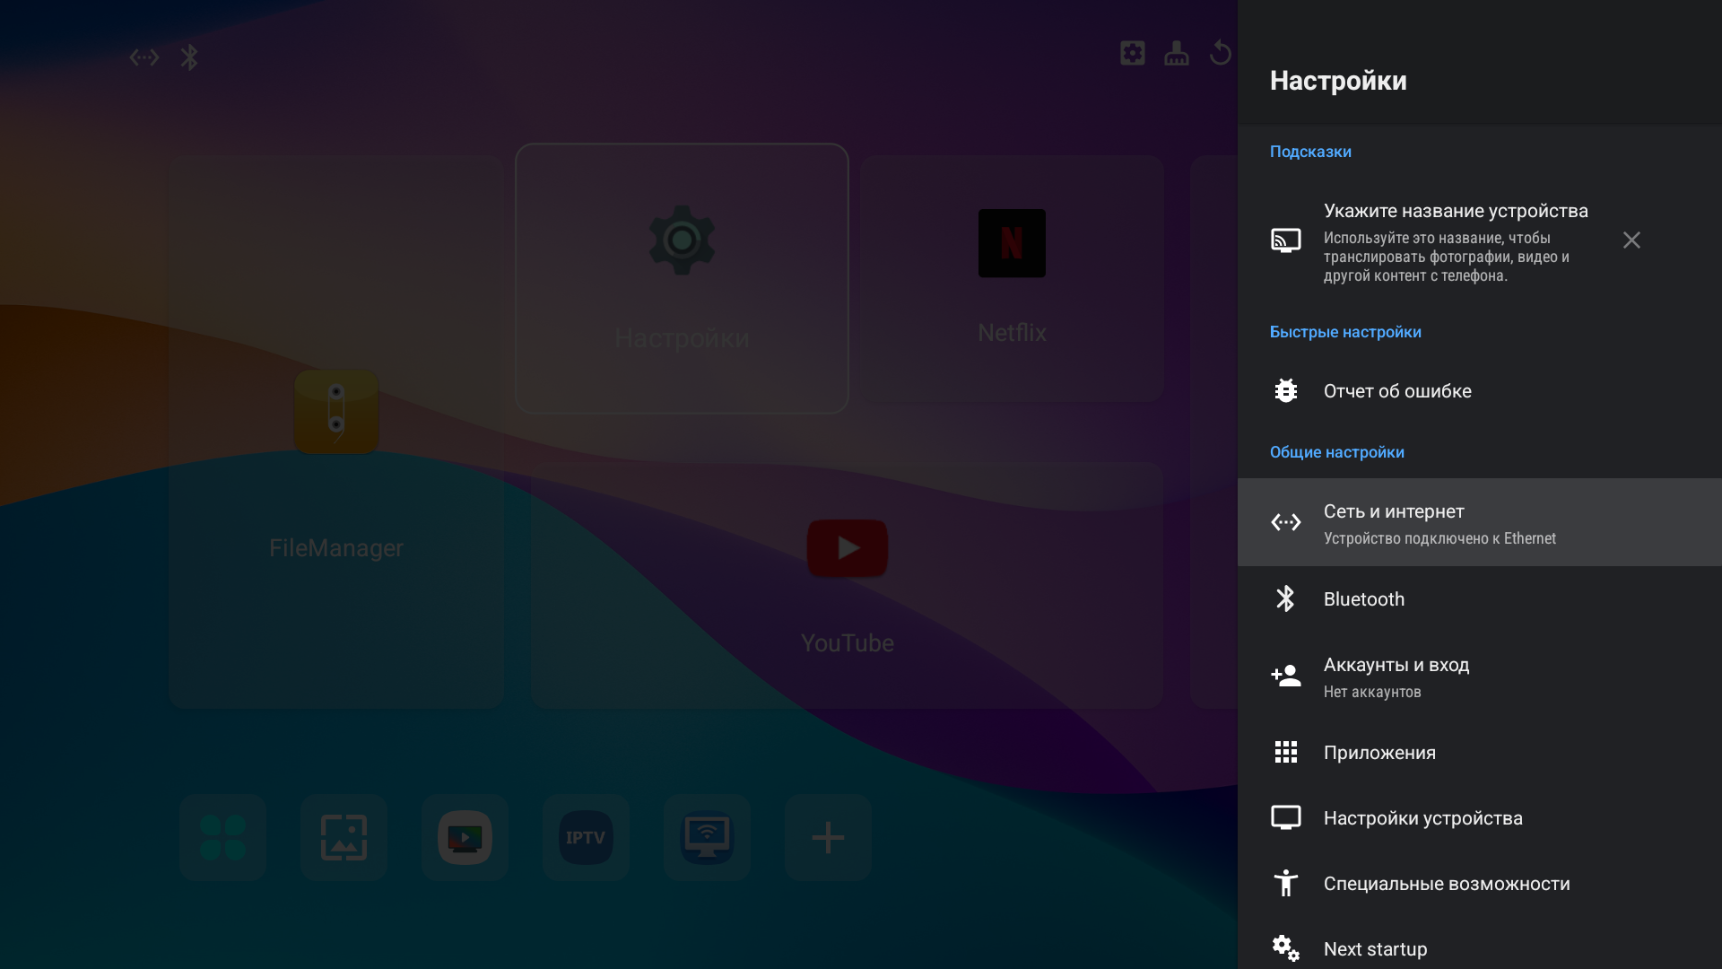This screenshot has width=1722, height=969.
Task: Click the gallery image app icon
Action: [x=344, y=837]
